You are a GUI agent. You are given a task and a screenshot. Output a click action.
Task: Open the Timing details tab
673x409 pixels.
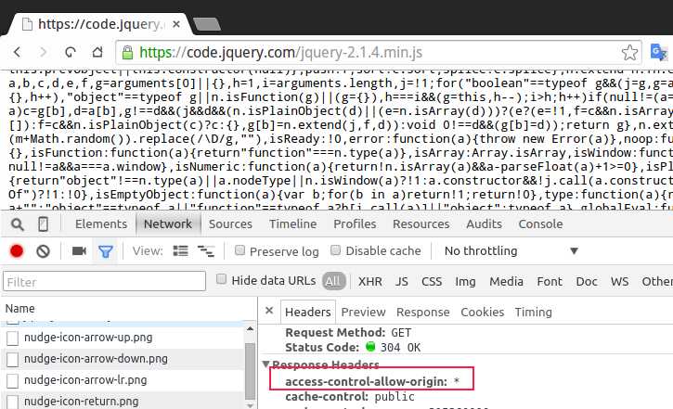(533, 313)
